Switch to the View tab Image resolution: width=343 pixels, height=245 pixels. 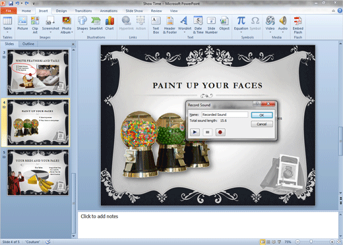click(x=173, y=11)
